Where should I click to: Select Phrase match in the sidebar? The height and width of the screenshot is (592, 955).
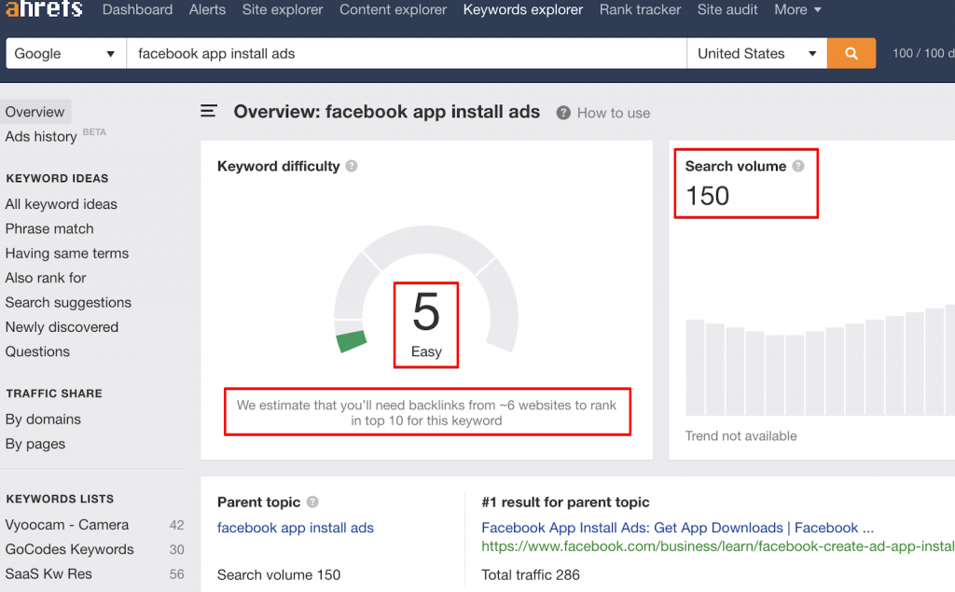[x=49, y=228]
